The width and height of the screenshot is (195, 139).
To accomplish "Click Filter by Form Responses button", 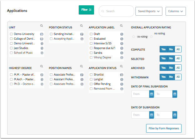I will [x=164, y=128].
